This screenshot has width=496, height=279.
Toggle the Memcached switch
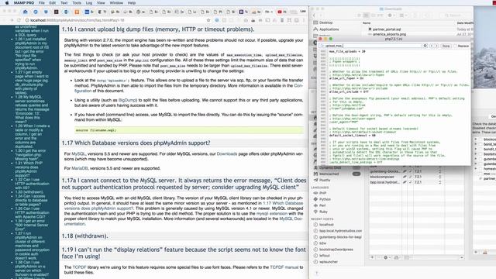click(x=356, y=174)
